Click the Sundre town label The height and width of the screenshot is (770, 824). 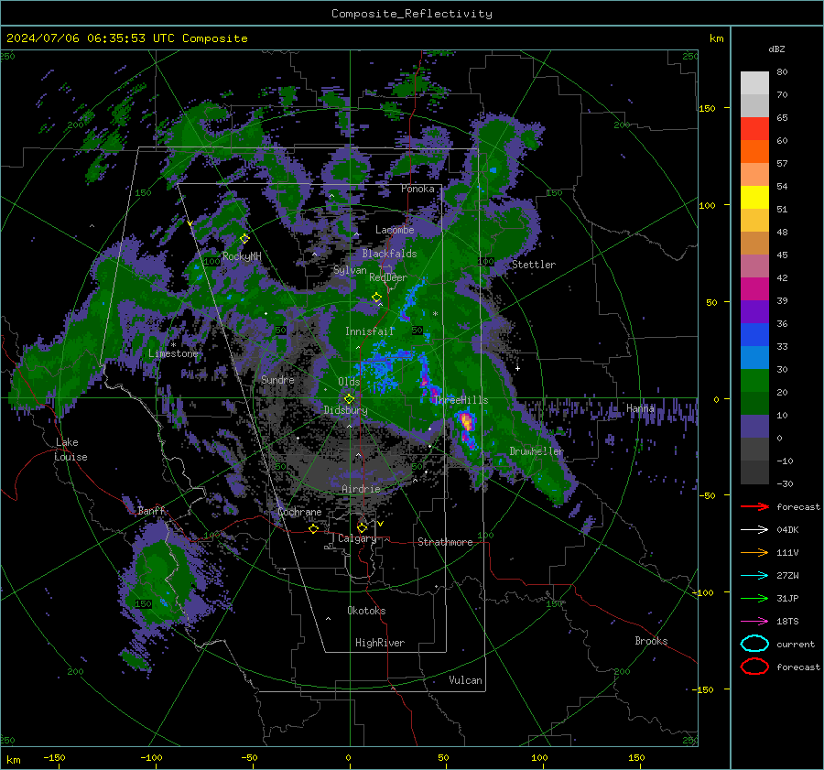[x=277, y=380]
